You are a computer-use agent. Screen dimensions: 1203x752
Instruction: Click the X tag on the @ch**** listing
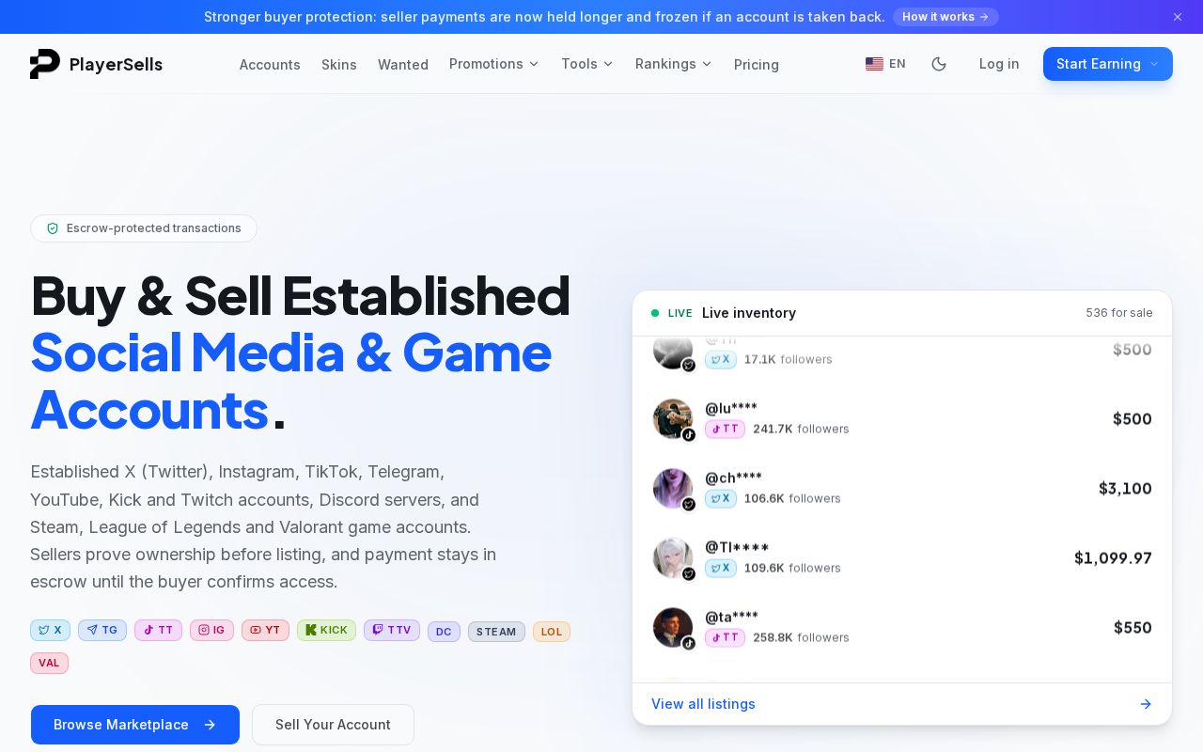pyautogui.click(x=721, y=498)
